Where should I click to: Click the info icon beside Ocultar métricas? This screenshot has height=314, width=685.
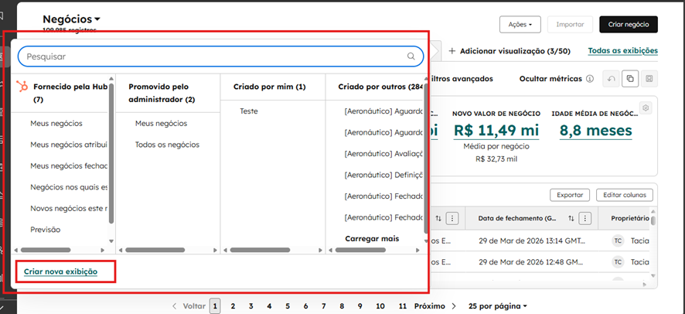pos(590,79)
